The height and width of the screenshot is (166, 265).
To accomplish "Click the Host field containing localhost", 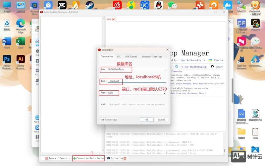I will [136, 81].
